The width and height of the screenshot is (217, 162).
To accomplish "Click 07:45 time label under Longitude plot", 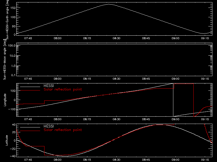I will point(28,119).
